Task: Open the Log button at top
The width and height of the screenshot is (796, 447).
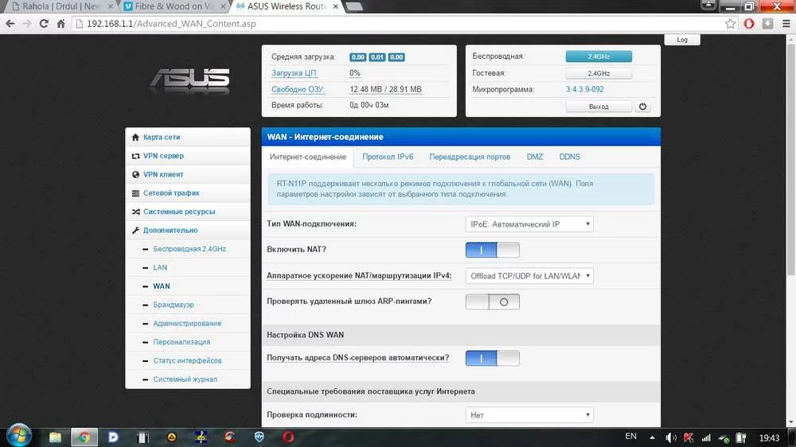Action: coord(682,40)
